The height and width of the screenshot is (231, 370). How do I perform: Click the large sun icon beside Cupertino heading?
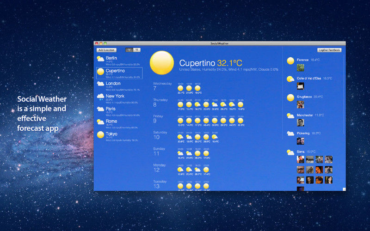[162, 63]
